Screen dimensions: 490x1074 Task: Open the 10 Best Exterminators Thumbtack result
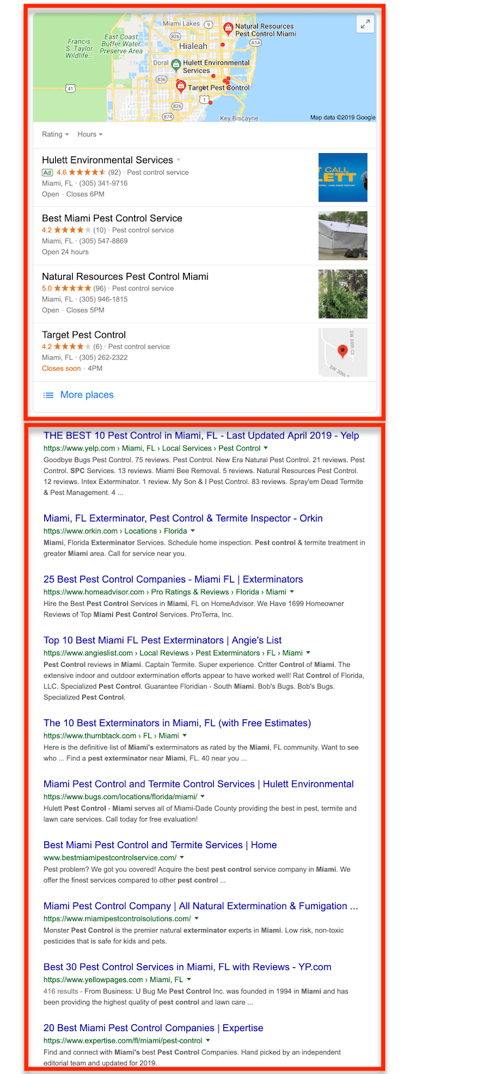point(177,723)
